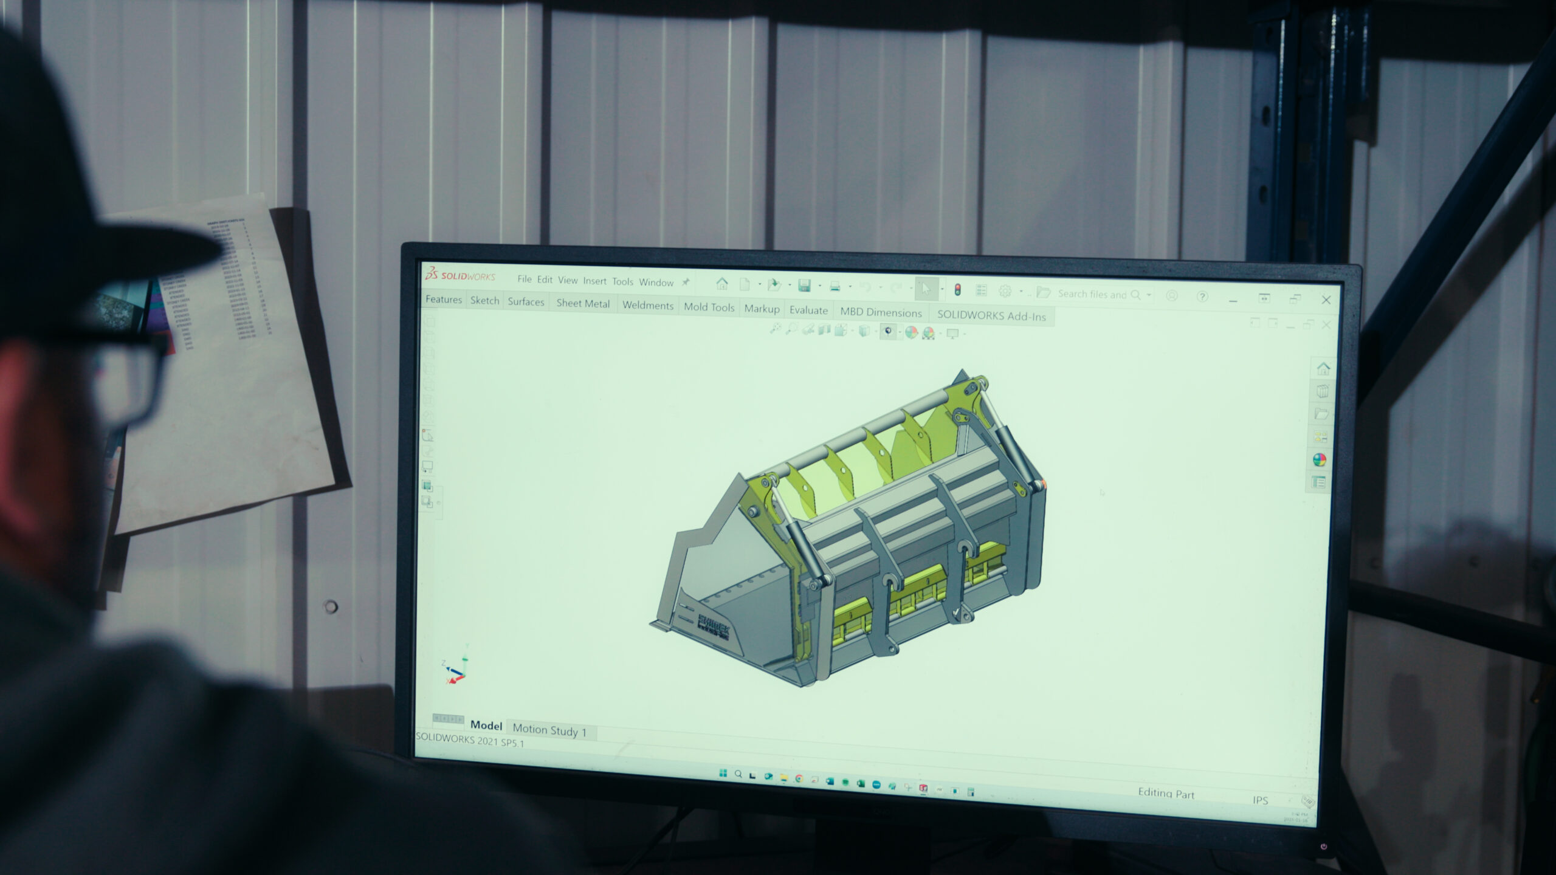Open the Motion Study 1 tab

coord(549,729)
